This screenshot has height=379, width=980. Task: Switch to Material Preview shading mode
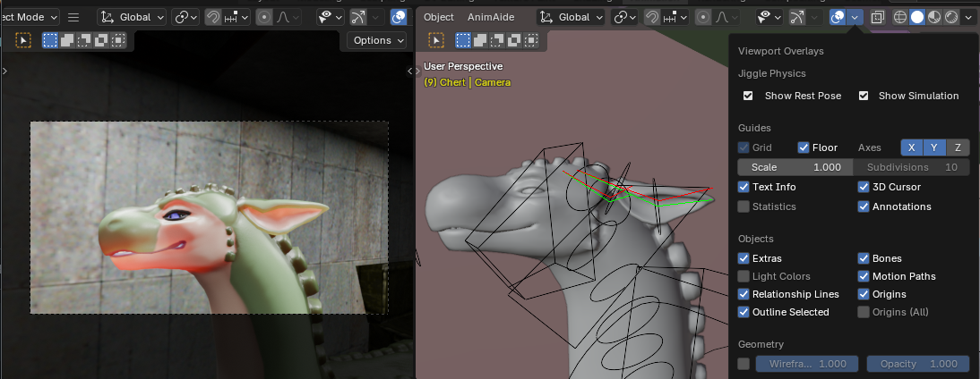point(933,18)
